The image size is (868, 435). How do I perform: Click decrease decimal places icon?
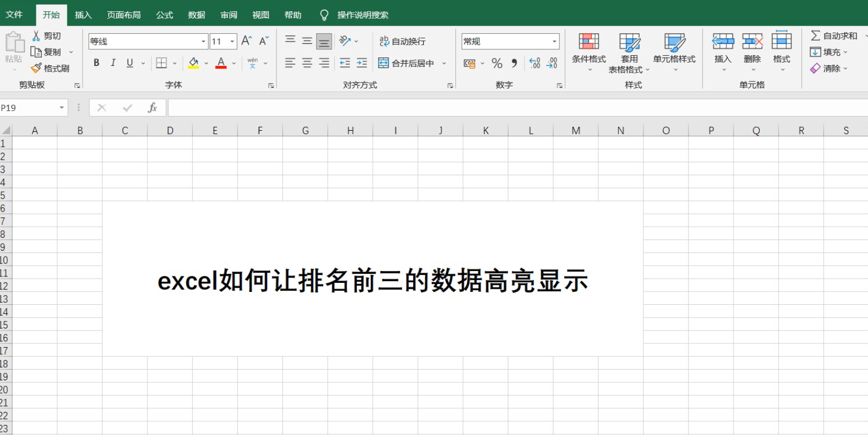point(552,63)
